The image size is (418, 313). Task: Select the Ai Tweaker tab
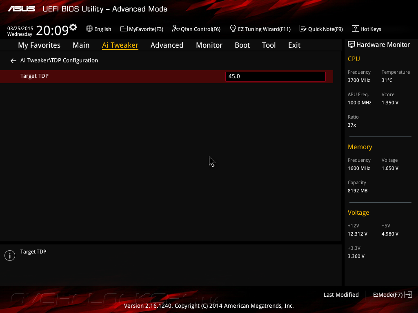120,45
